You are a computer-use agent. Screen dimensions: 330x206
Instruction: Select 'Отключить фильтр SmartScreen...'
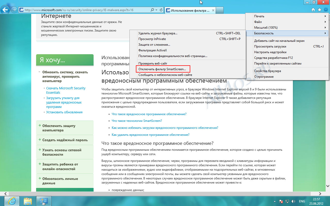pos(188,69)
